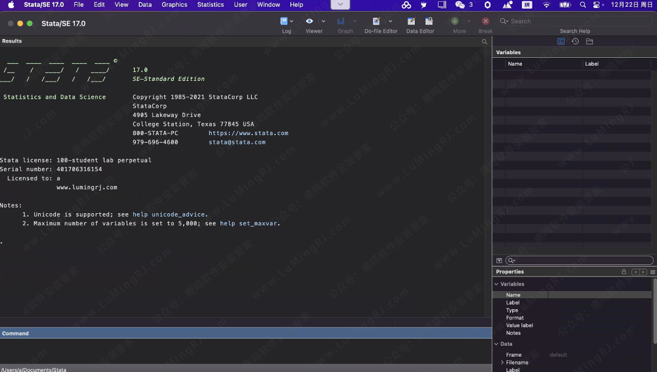Click the help unicode_advice link
The height and width of the screenshot is (372, 657).
pos(170,215)
